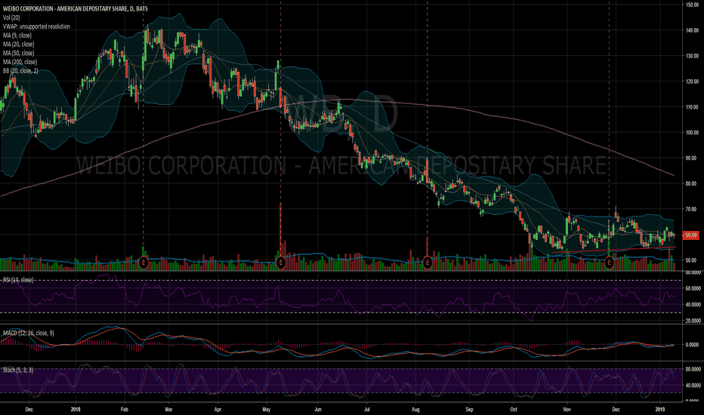Select the MA (50, close) legend entry

pyautogui.click(x=18, y=54)
